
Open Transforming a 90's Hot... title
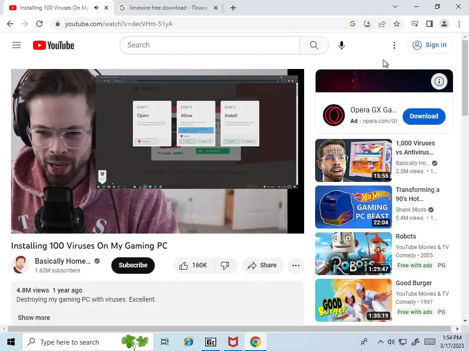[418, 194]
